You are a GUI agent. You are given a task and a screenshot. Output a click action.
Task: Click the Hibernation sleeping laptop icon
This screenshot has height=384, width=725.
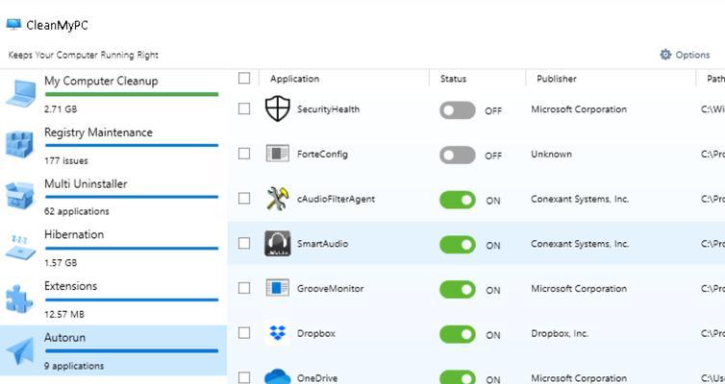(20, 248)
